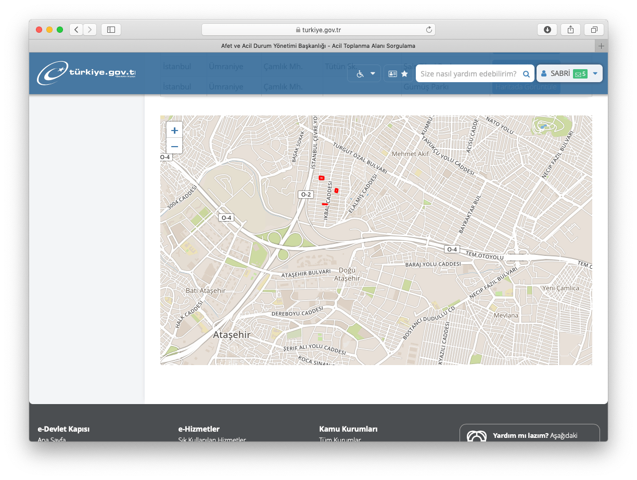Zoom in on the map
637x480 pixels.
pyautogui.click(x=174, y=131)
